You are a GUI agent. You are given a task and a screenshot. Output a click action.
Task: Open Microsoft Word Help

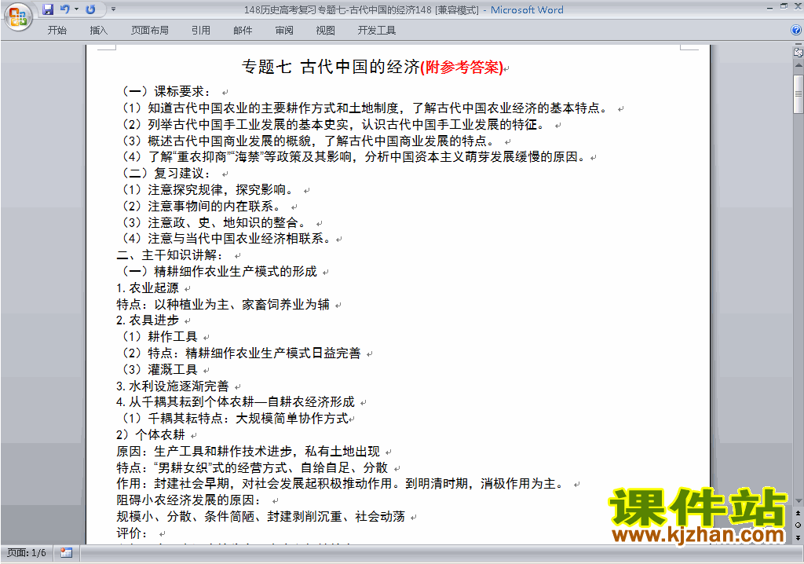[796, 31]
